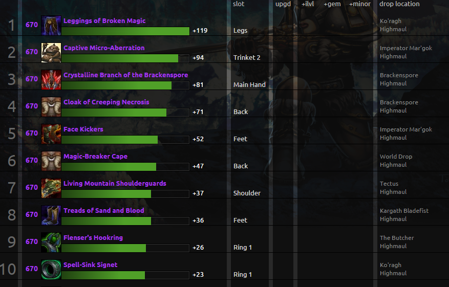Click the Living Mountain Shoulderguards icon
This screenshot has width=449, height=287.
51,188
